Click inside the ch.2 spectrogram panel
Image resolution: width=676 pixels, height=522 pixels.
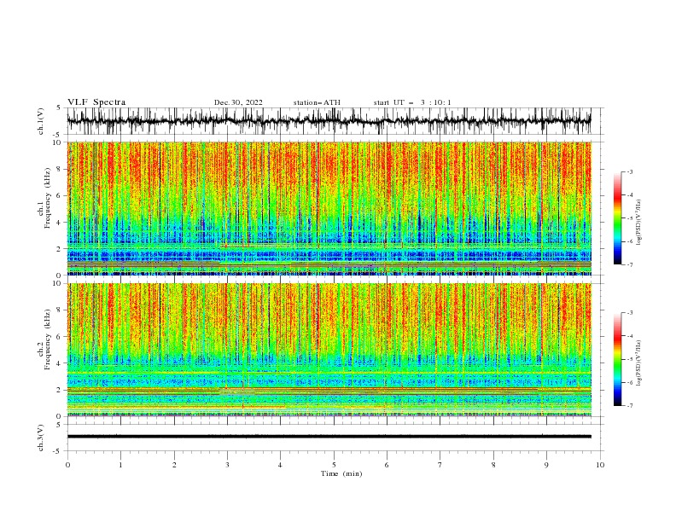pyautogui.click(x=329, y=350)
